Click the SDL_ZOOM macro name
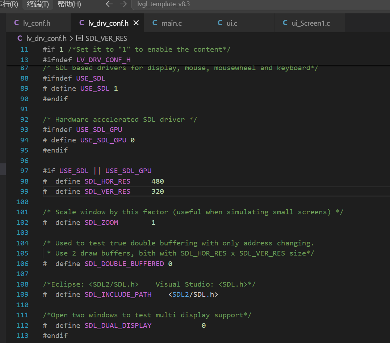The width and height of the screenshot is (390, 343). point(101,223)
